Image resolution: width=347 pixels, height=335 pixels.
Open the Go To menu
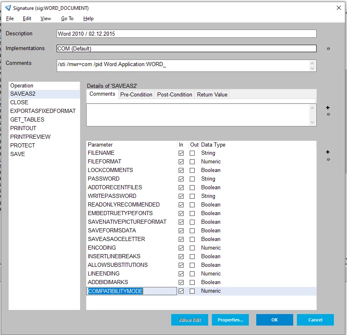pos(67,18)
